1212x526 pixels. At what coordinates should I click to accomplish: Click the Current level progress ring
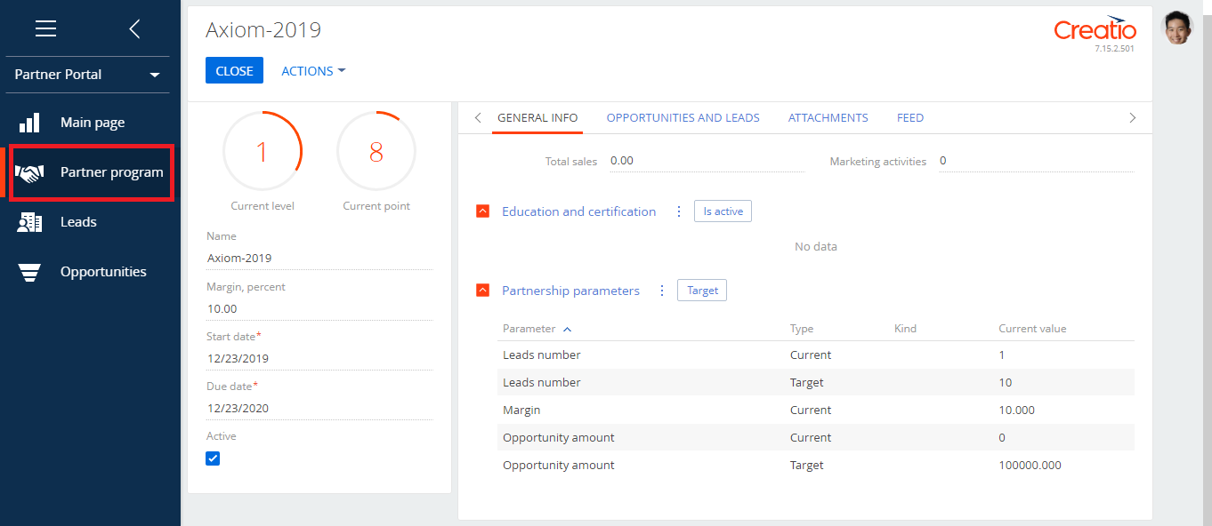(x=263, y=151)
